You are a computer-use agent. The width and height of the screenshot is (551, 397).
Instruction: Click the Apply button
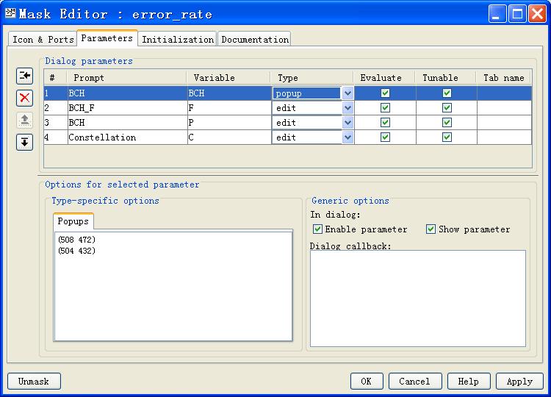click(519, 382)
